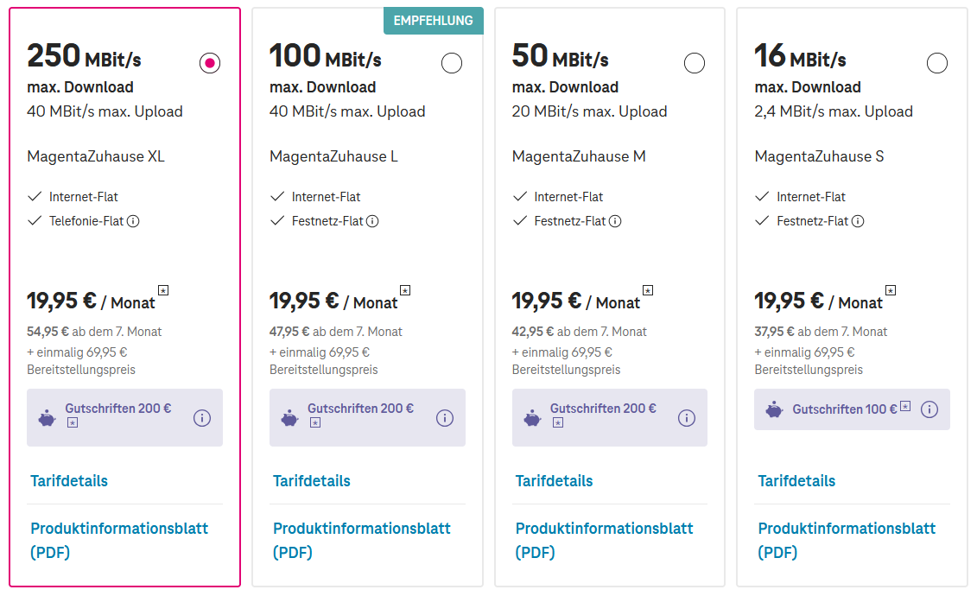The height and width of the screenshot is (596, 977).
Task: Download Produktinformationsblatt PDF for MagentaZuhause XL
Action: click(x=119, y=540)
